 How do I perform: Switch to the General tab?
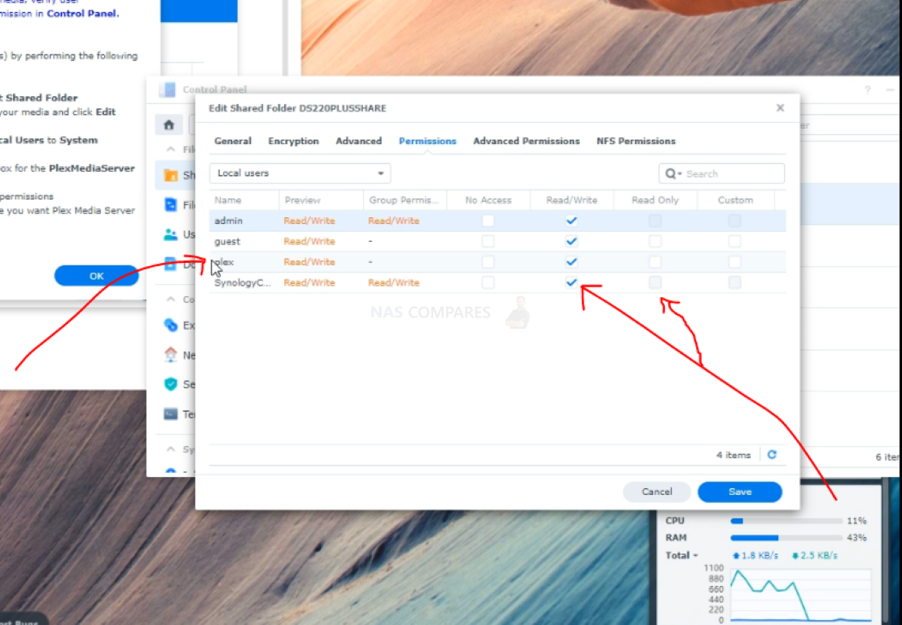pos(232,141)
